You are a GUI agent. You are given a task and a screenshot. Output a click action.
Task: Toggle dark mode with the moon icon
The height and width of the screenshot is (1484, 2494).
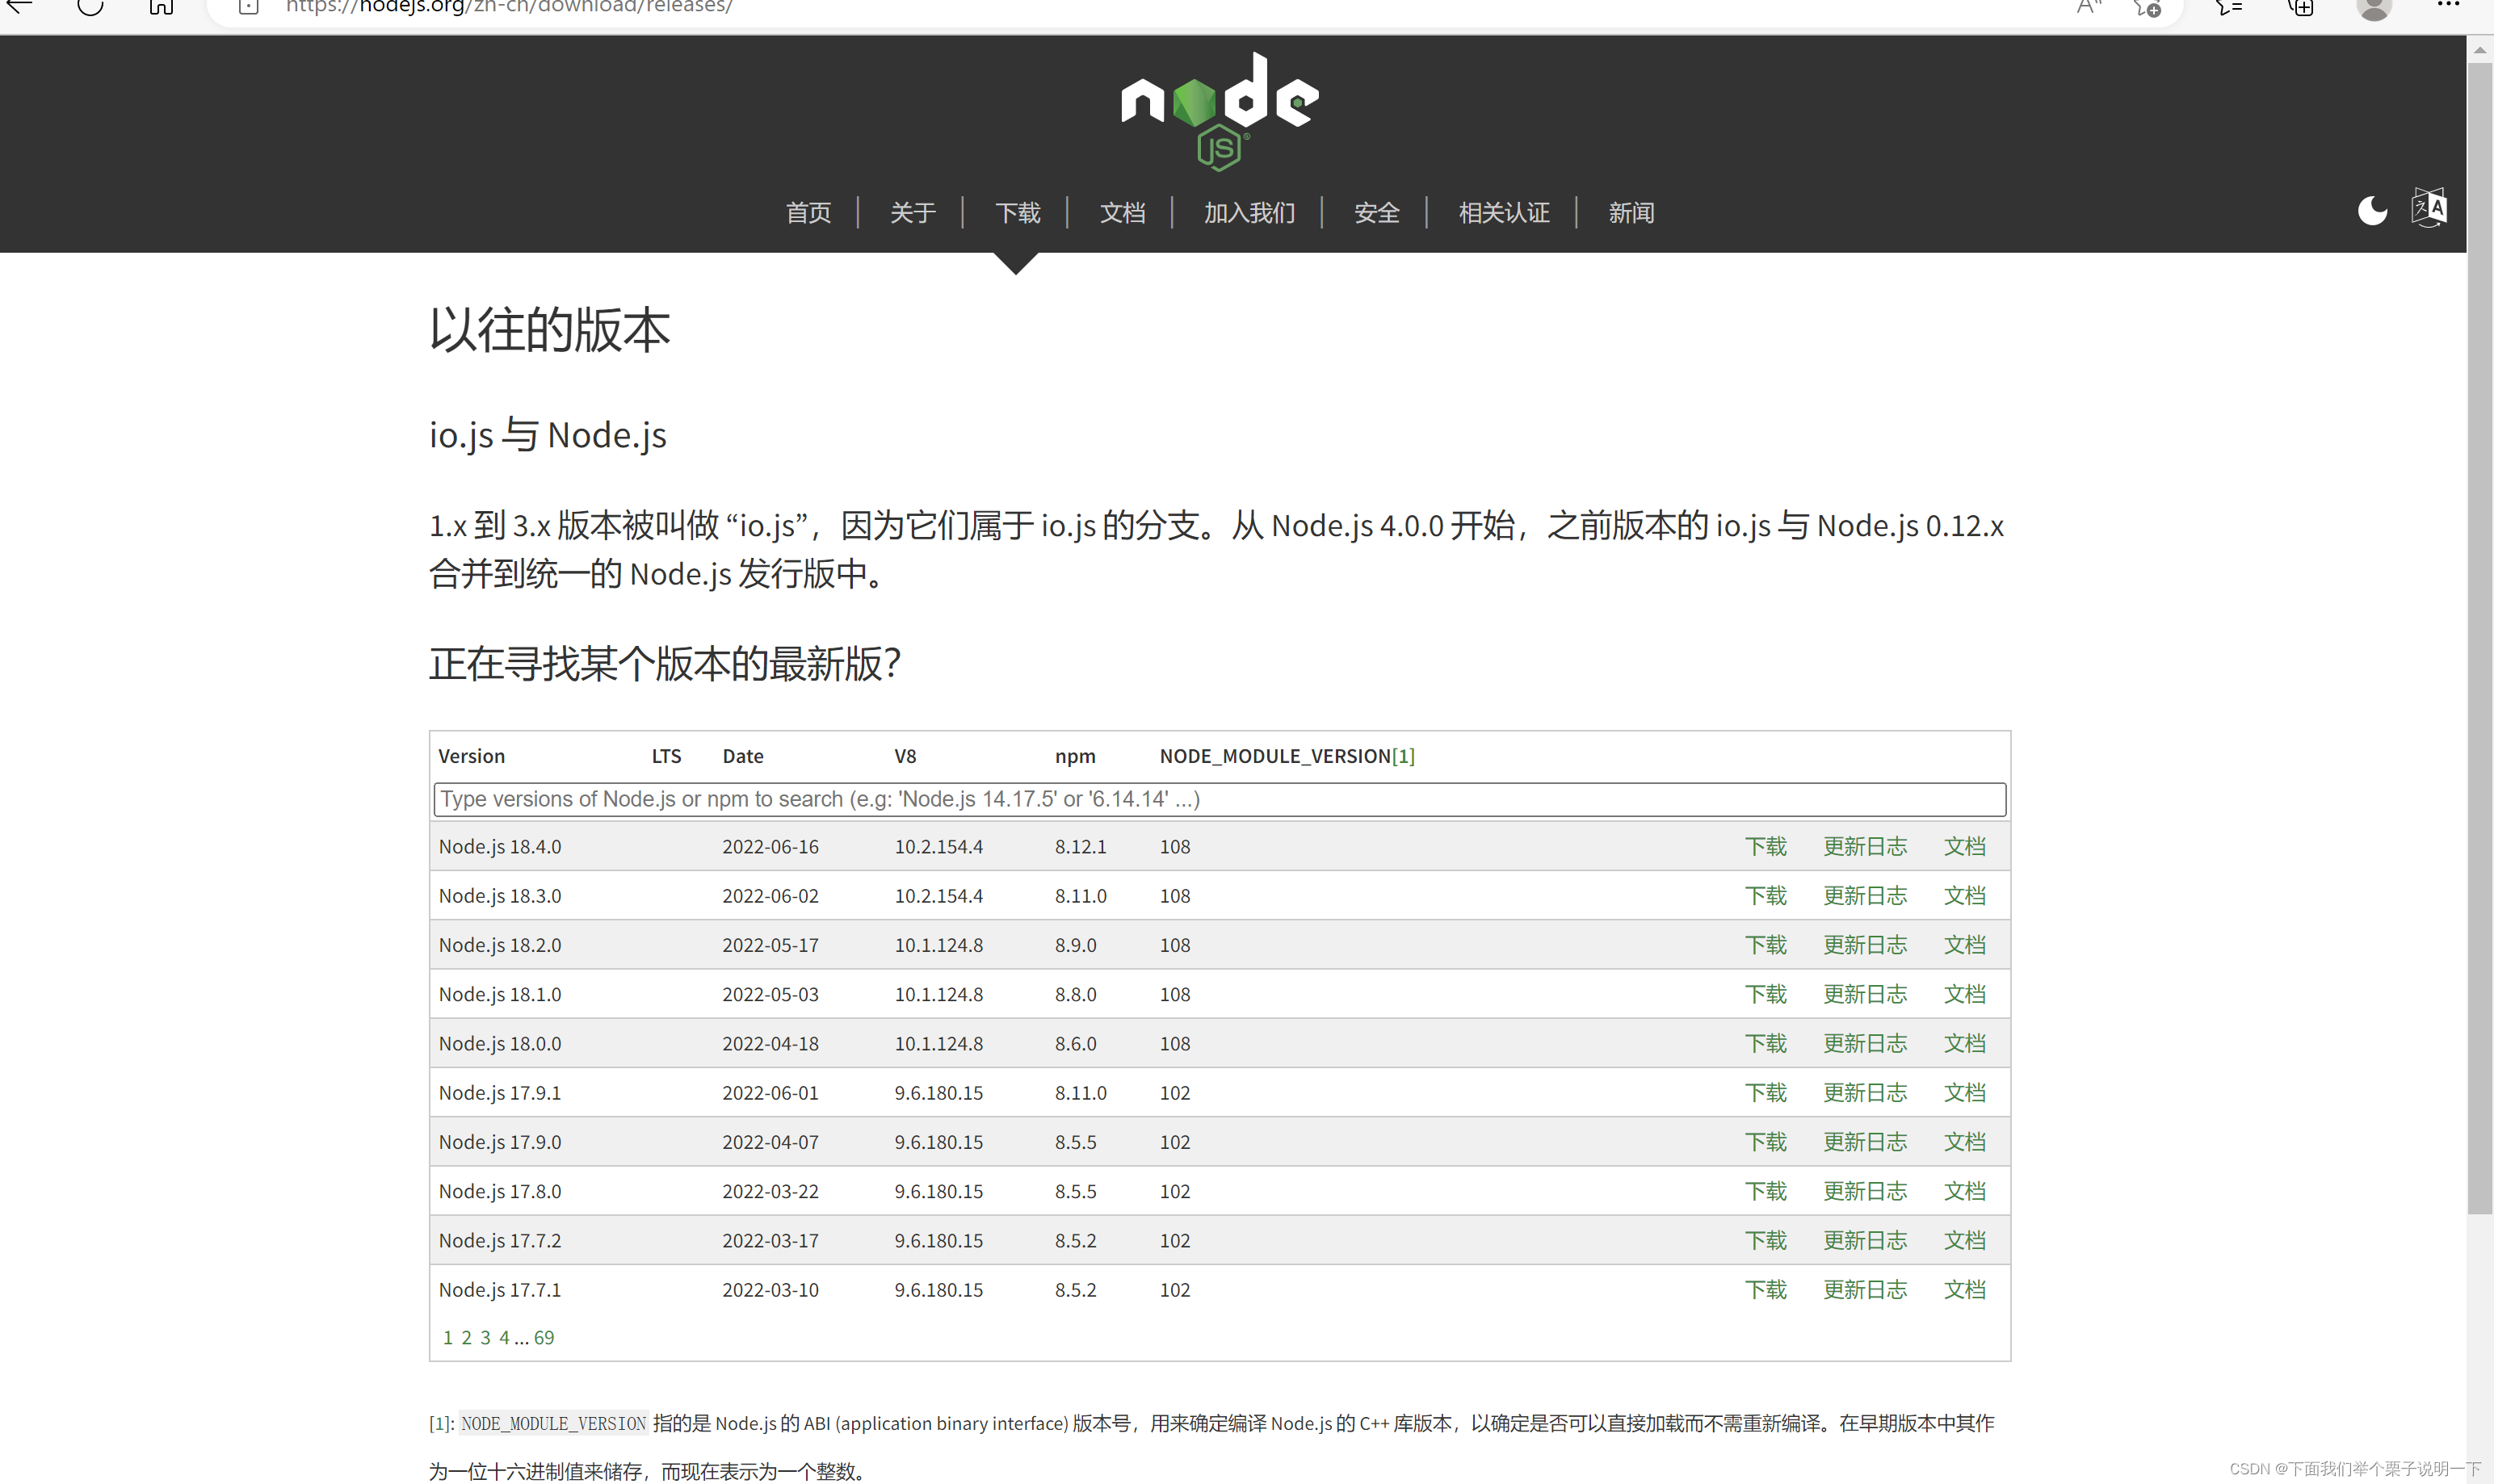coord(2371,211)
